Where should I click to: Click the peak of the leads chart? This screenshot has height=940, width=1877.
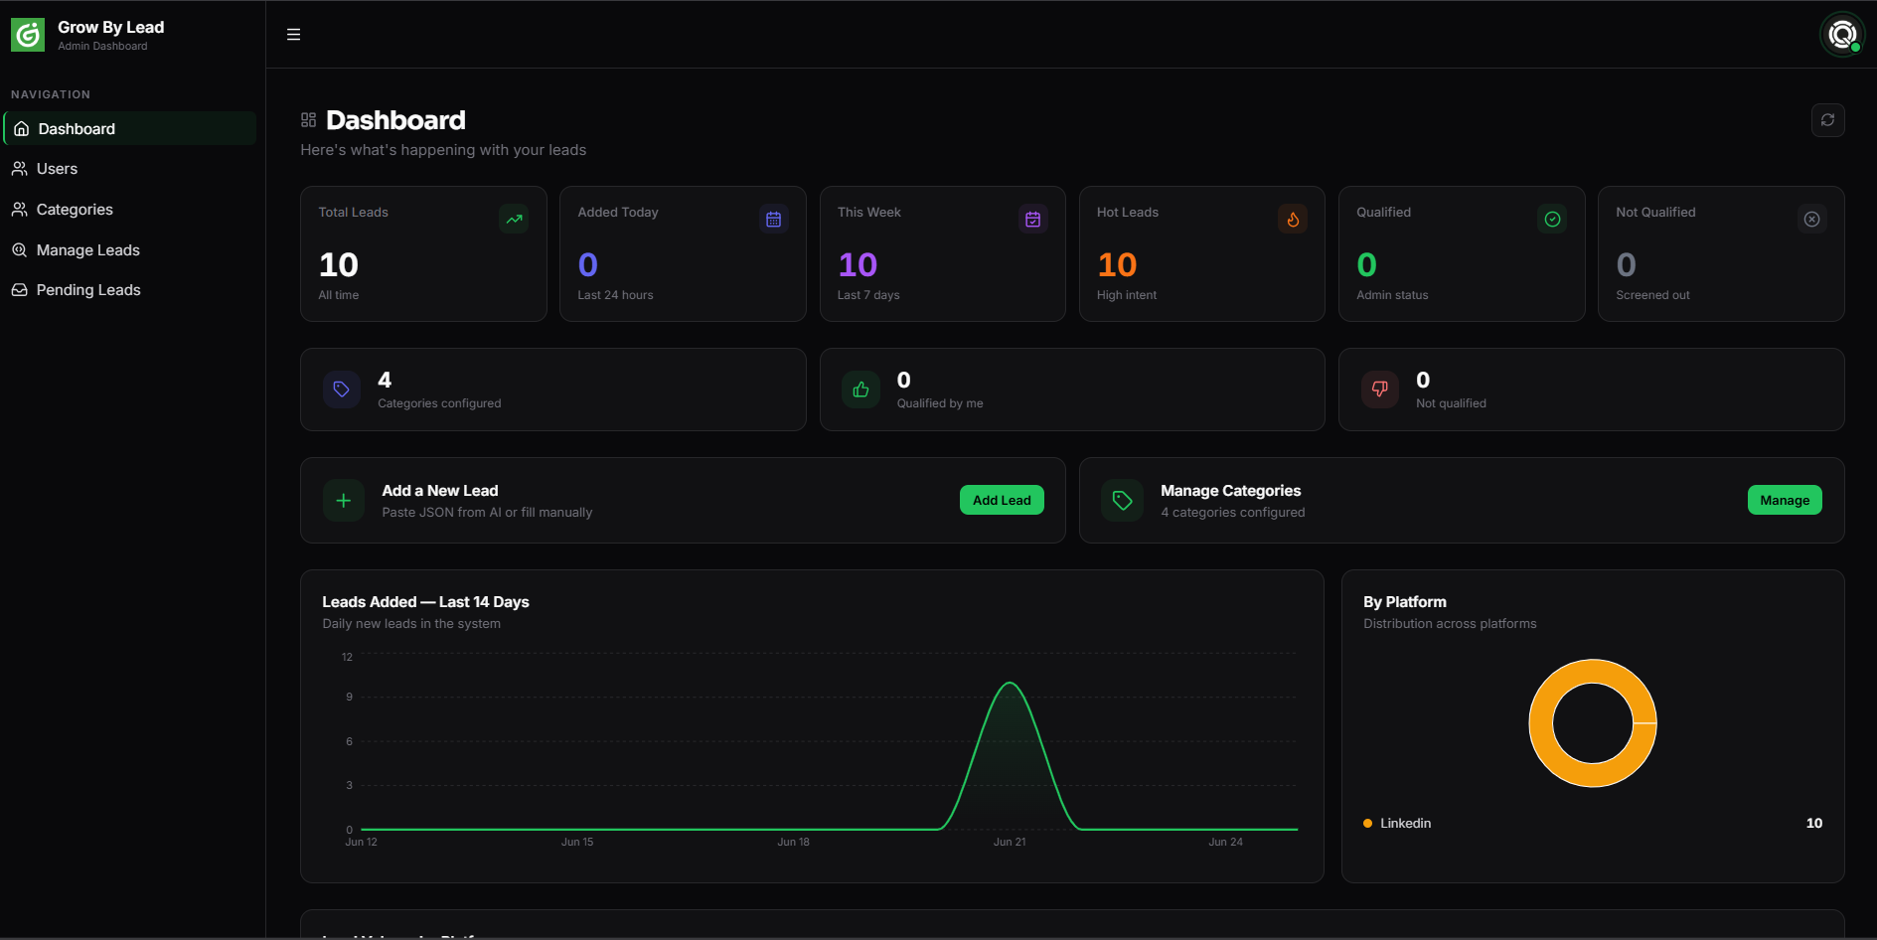click(1010, 684)
